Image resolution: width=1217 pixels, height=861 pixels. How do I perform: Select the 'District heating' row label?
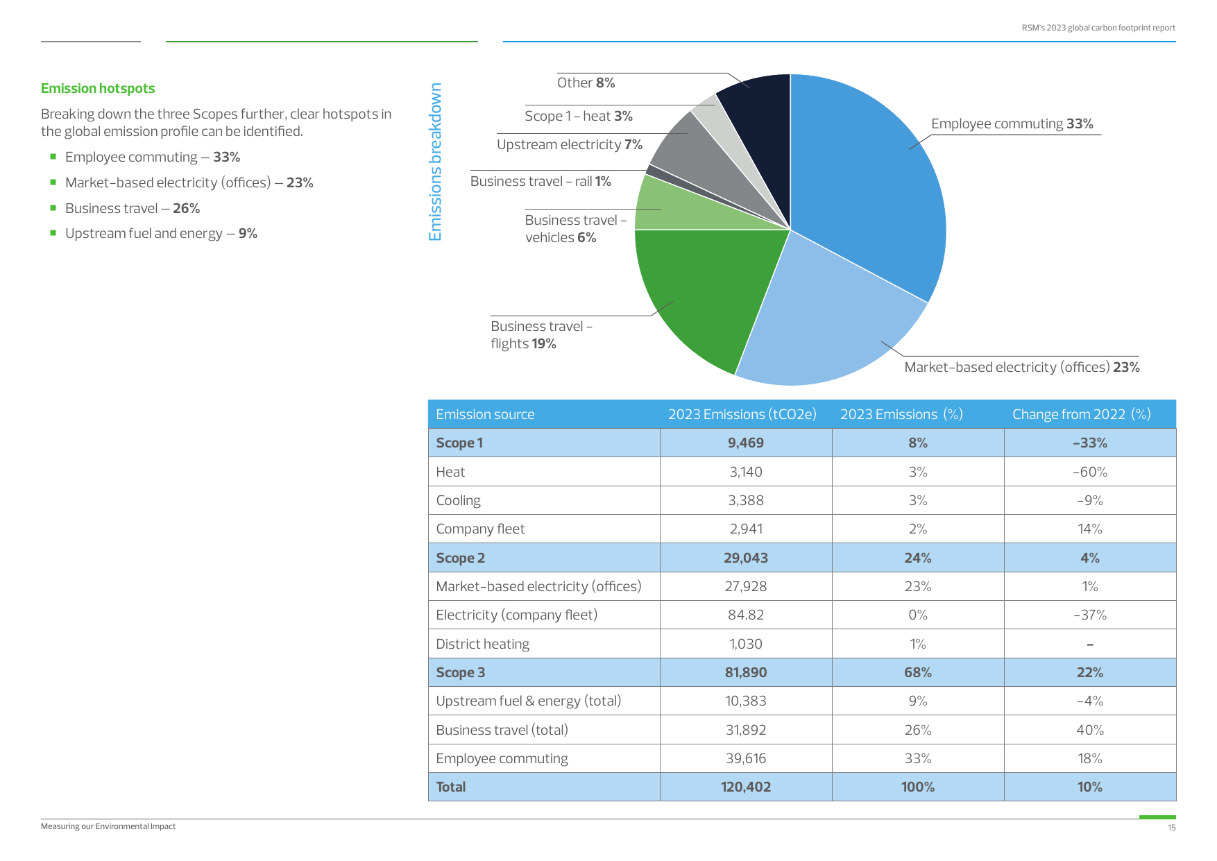point(483,644)
